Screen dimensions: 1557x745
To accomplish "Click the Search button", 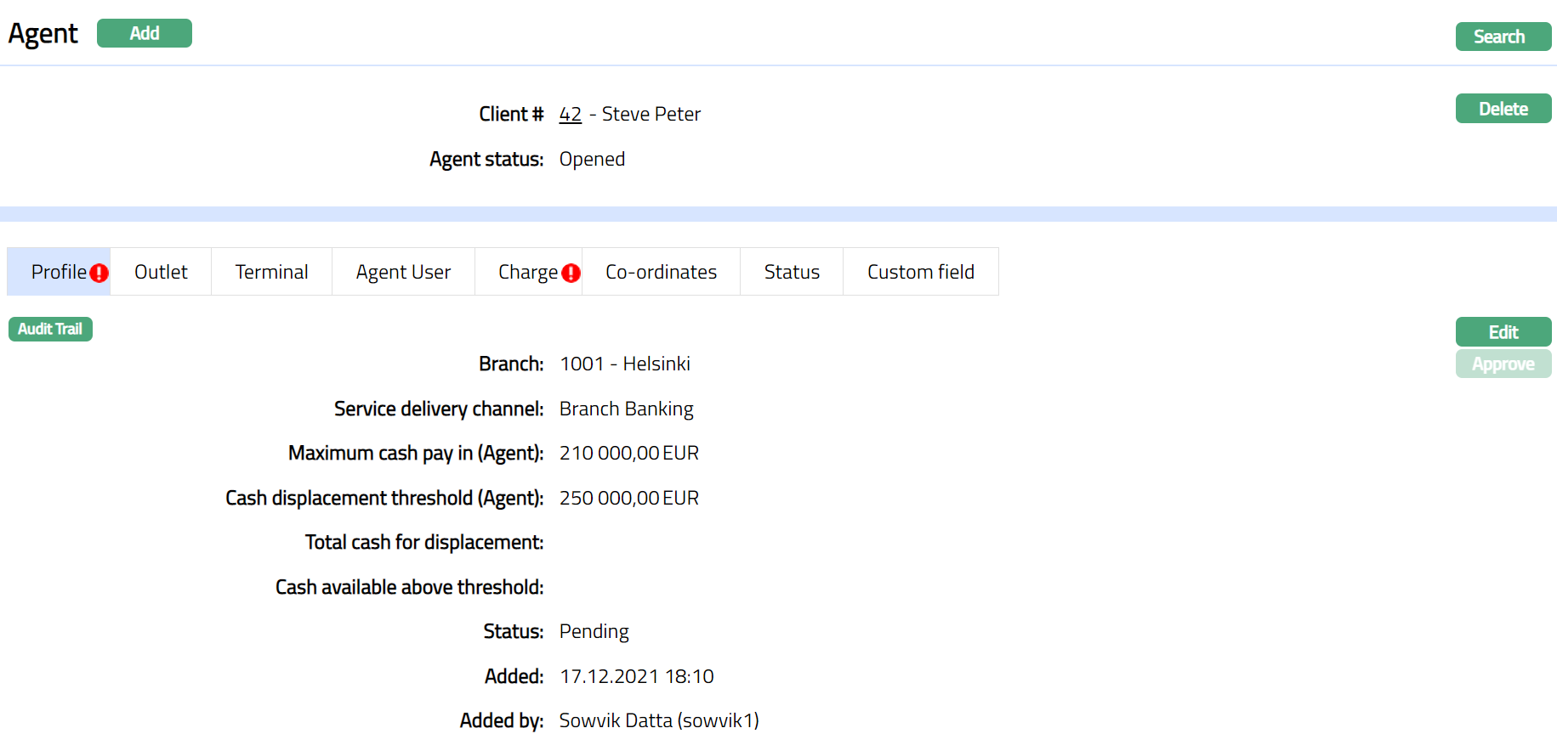I will [x=1503, y=37].
